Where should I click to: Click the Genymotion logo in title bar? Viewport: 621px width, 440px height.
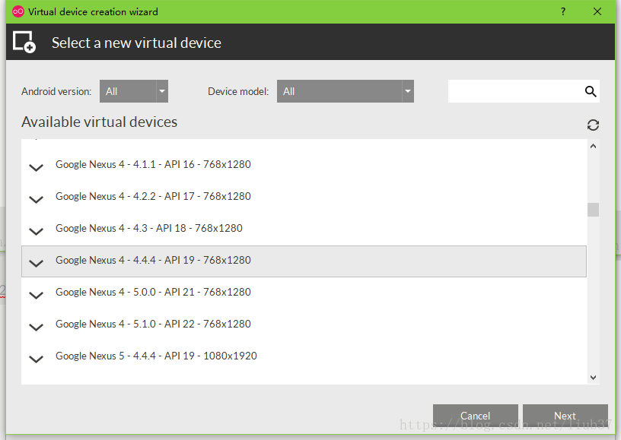18,11
